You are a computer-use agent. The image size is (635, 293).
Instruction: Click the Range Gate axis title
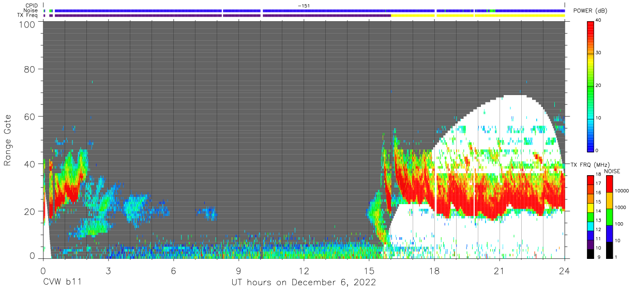[x=8, y=140]
